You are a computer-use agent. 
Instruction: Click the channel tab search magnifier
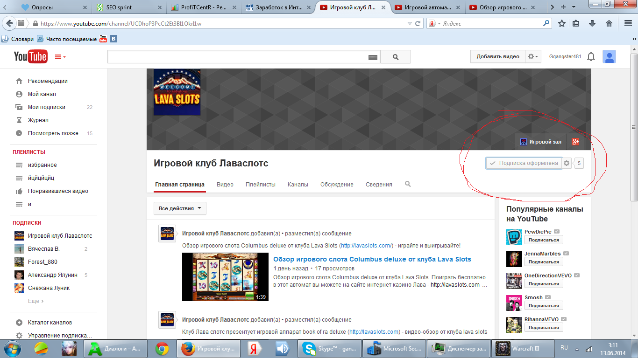pyautogui.click(x=408, y=184)
